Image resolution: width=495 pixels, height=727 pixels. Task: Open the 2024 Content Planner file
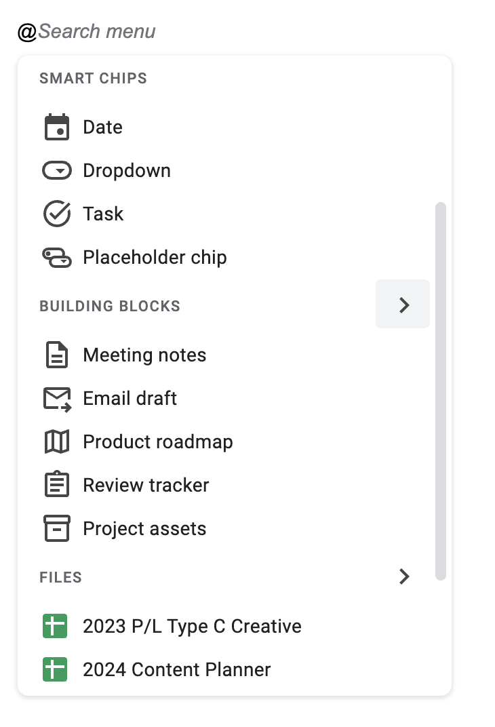pyautogui.click(x=176, y=670)
